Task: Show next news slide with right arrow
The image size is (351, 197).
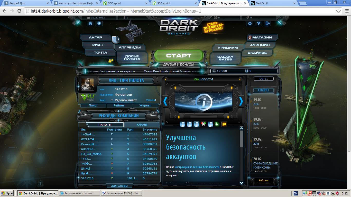Action: (x=241, y=102)
